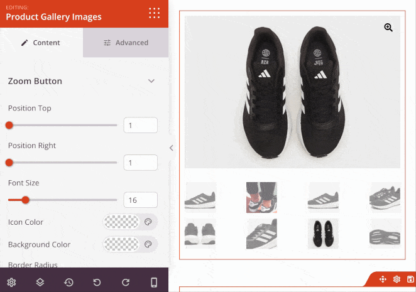The width and height of the screenshot is (416, 292).
Task: Select shoe heels rear-view thumbnail
Action: coord(200,234)
